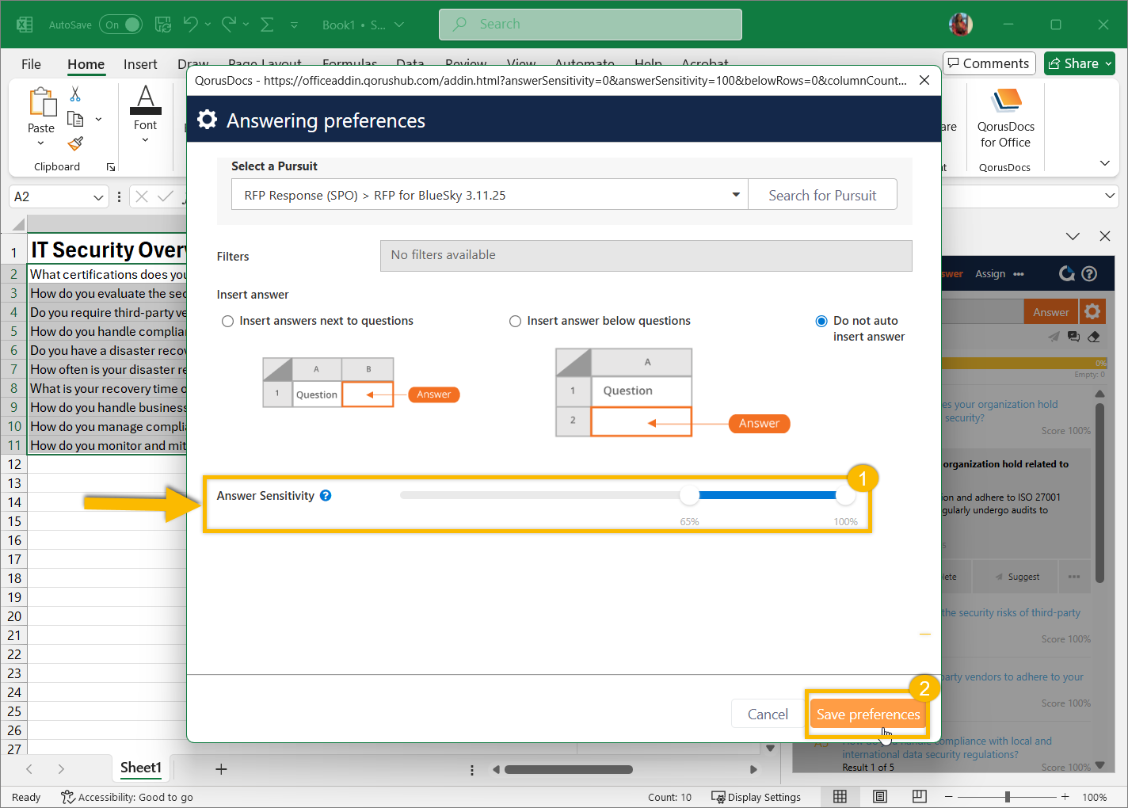Screen dimensions: 1128x808
Task: Switch to Page Layout view in status bar
Action: tap(879, 796)
